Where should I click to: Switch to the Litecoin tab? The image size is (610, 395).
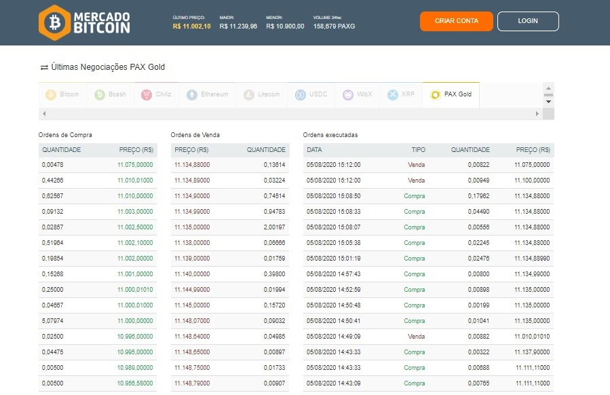tap(261, 94)
